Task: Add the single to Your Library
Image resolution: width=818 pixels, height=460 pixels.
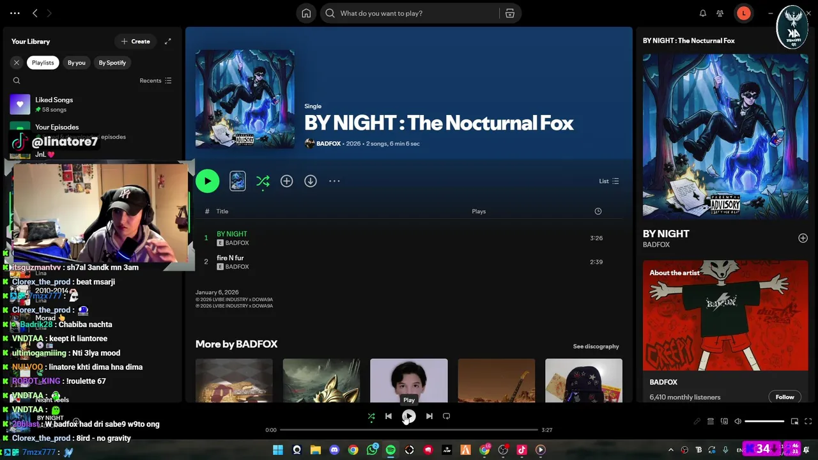Action: (286, 181)
